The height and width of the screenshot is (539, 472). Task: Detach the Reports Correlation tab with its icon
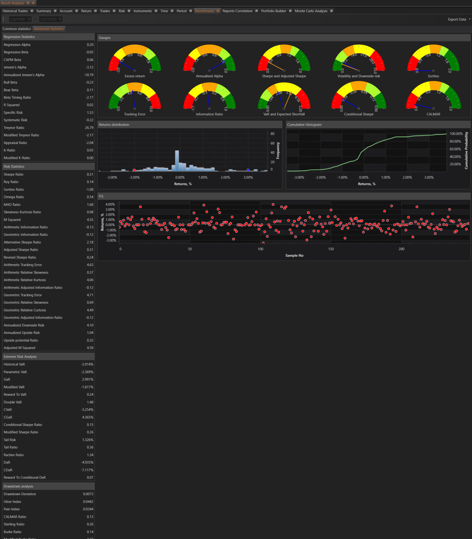pyautogui.click(x=256, y=11)
